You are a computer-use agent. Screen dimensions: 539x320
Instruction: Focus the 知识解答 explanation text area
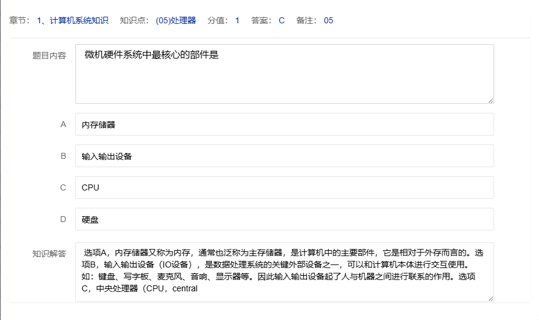pyautogui.click(x=284, y=272)
